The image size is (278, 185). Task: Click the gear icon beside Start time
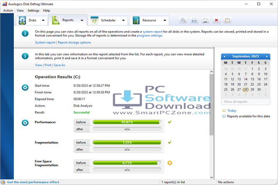tap(25, 87)
